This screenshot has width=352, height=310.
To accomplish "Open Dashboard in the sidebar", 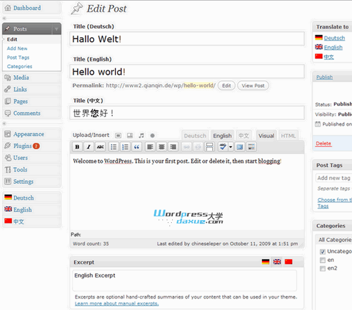I will 27,8.
